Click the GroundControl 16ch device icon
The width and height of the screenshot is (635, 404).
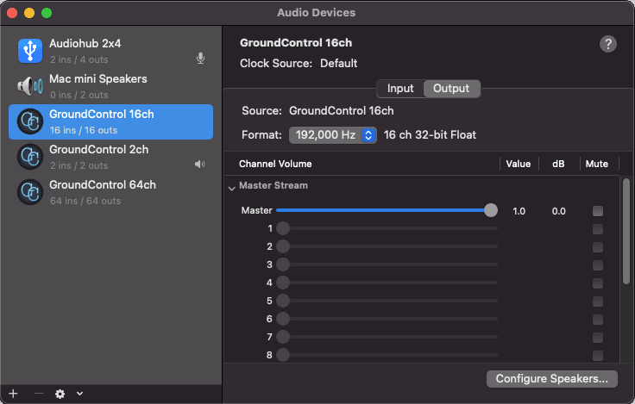(30, 121)
